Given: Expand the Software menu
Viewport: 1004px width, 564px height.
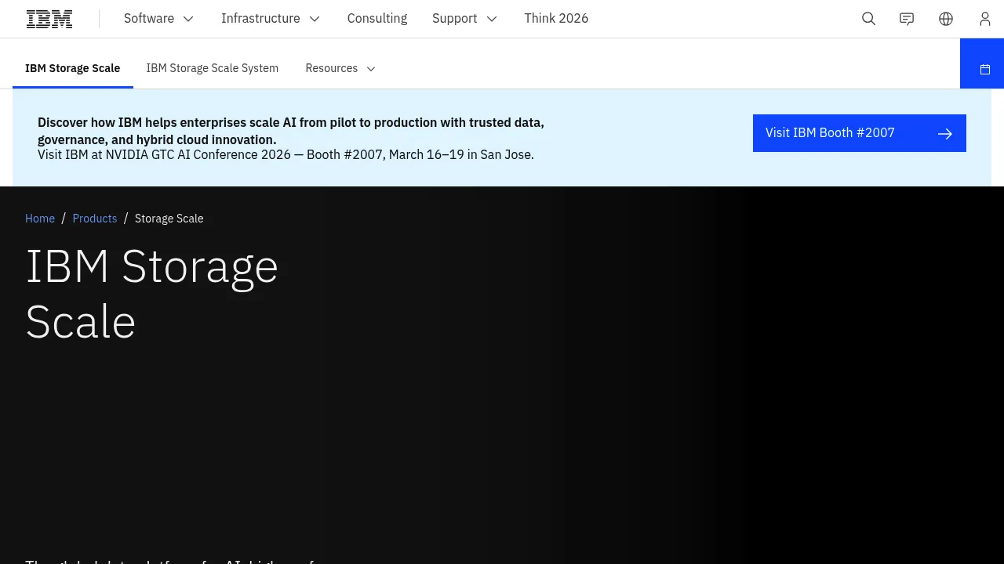Looking at the screenshot, I should (159, 19).
